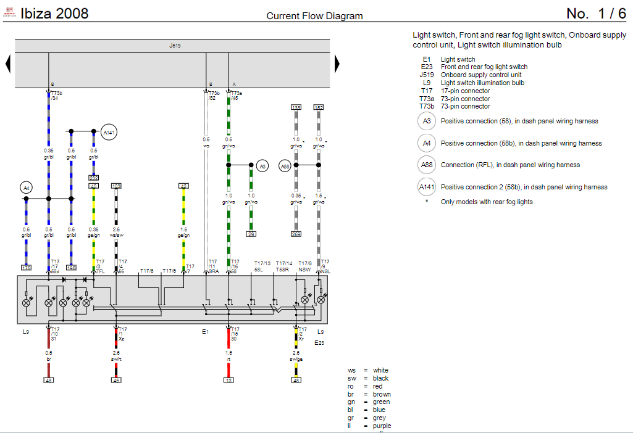Click the SEAT logo in the header
Viewport: 633px width, 433px height.
pyautogui.click(x=9, y=10)
